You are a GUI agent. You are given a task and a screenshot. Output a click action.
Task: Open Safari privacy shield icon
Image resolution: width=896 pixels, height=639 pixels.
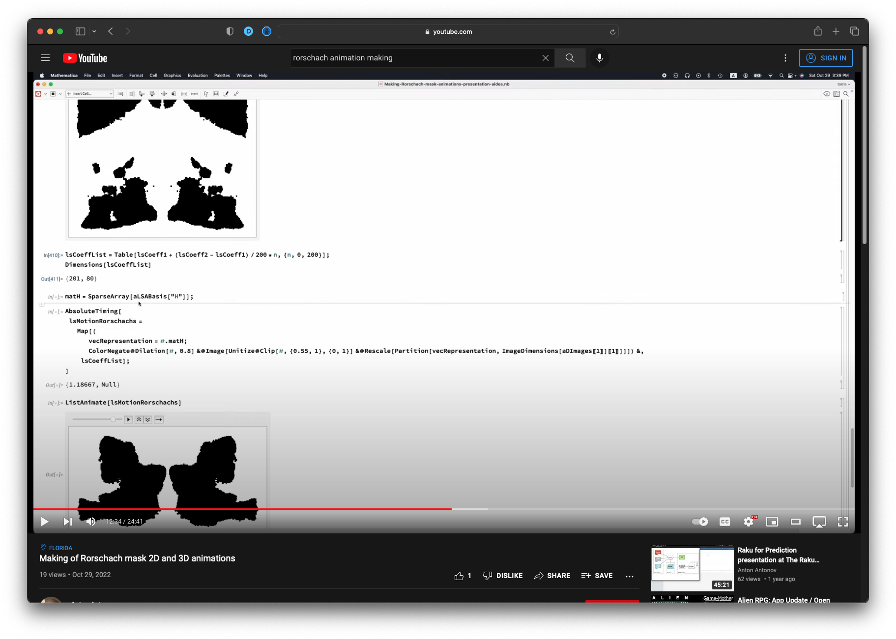pyautogui.click(x=230, y=31)
